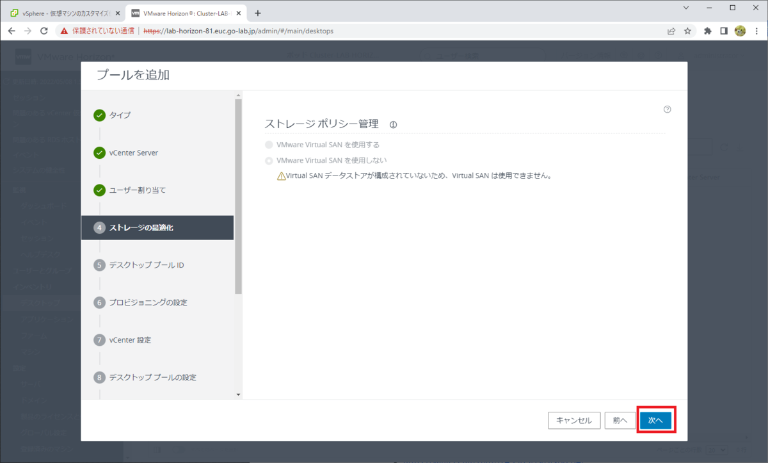This screenshot has width=768, height=463.
Task: Click the green check icon beside vCenter Server
Action: (99, 152)
